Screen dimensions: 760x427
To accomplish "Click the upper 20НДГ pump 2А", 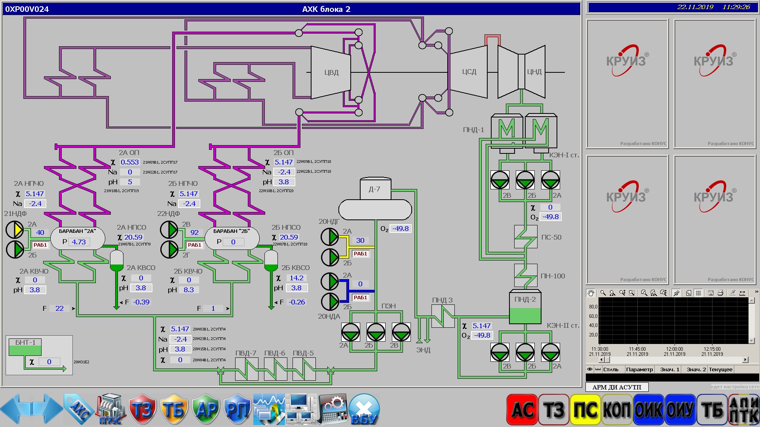I will [330, 237].
